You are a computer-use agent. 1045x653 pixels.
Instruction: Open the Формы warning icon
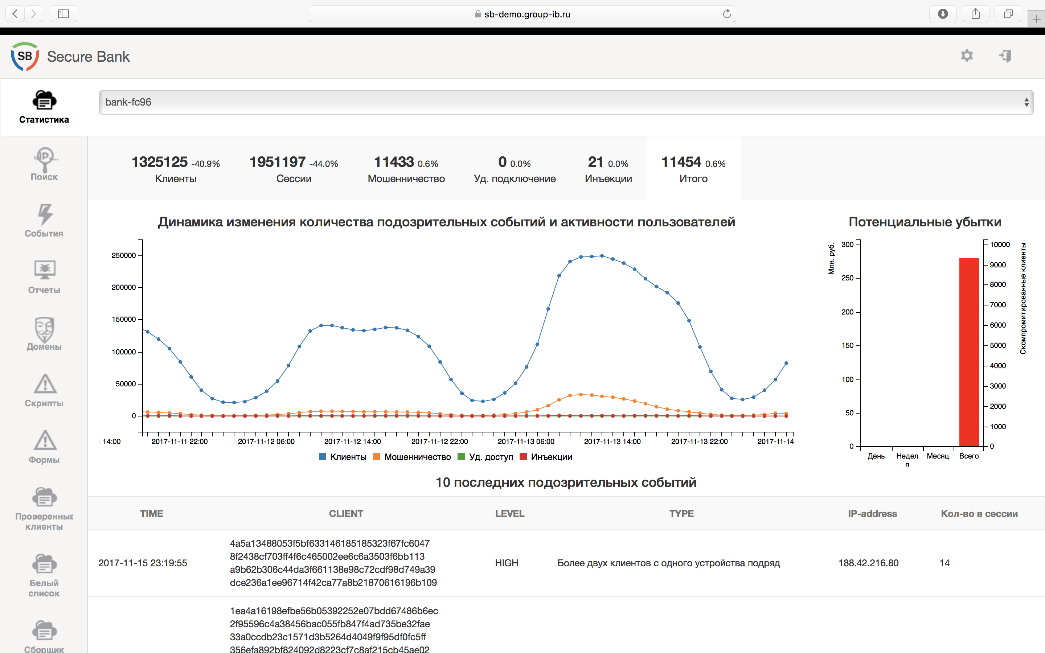click(44, 441)
